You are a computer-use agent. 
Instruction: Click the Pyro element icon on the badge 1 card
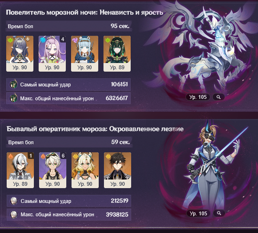10,157
